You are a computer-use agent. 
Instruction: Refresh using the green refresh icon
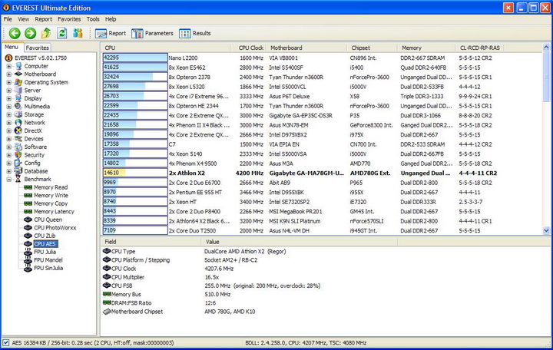(x=62, y=33)
